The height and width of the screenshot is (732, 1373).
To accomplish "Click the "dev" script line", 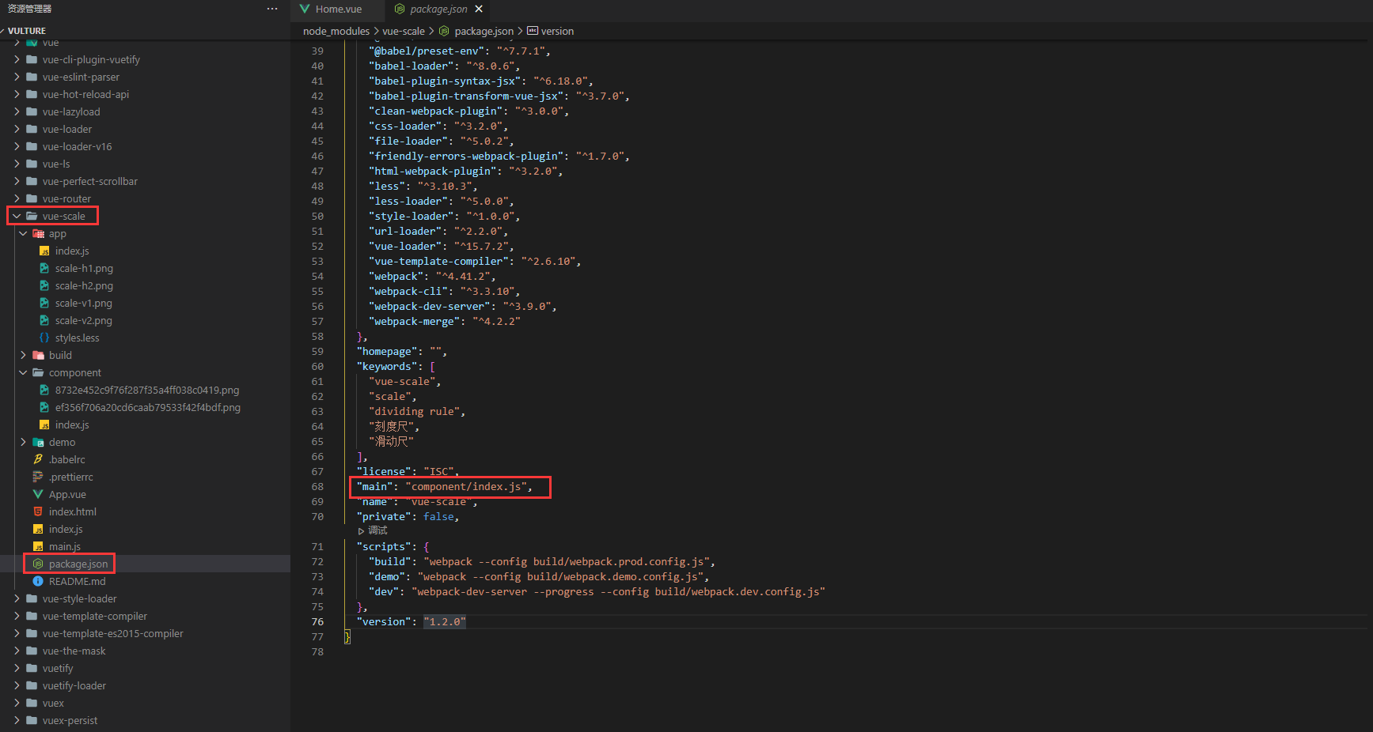I will tap(597, 591).
